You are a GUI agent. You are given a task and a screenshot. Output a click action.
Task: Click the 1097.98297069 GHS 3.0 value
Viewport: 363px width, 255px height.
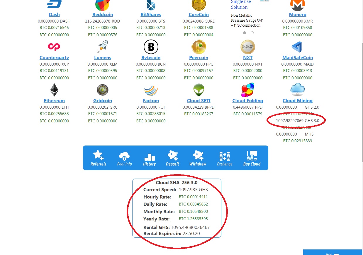coord(298,121)
